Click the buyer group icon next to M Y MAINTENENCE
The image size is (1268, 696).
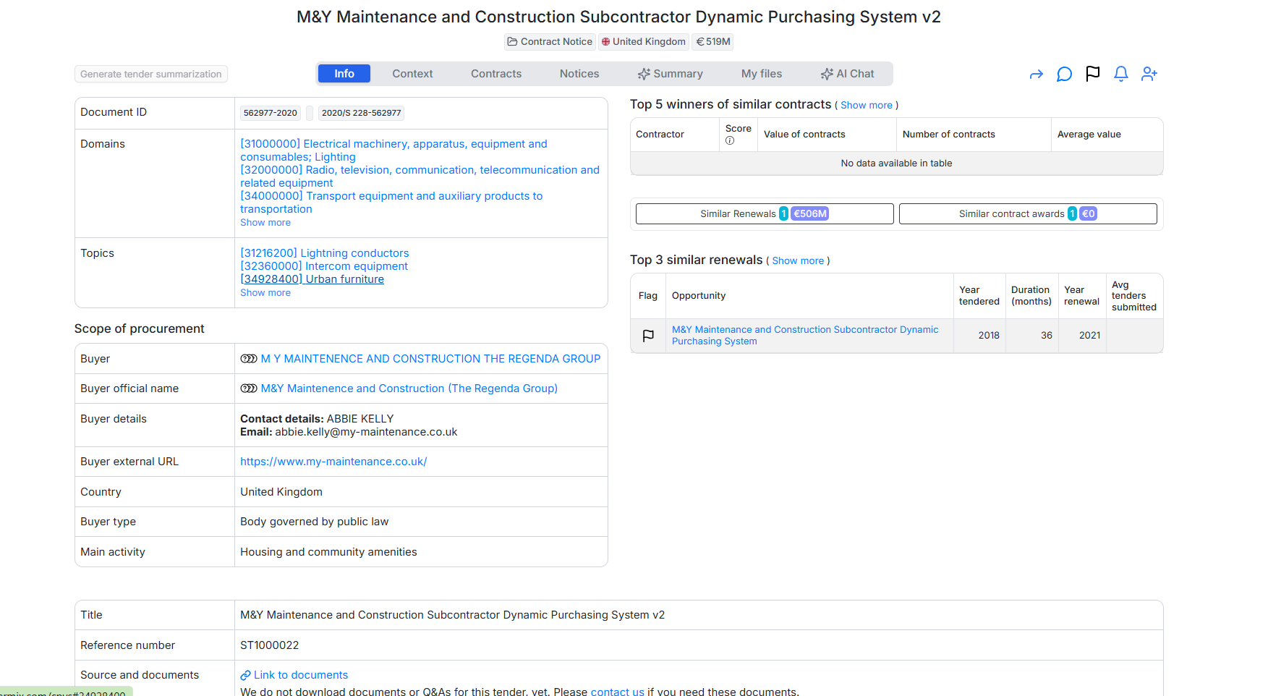coord(249,359)
